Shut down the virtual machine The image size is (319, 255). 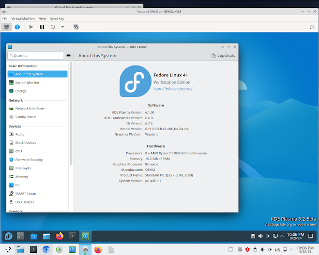coord(53,27)
